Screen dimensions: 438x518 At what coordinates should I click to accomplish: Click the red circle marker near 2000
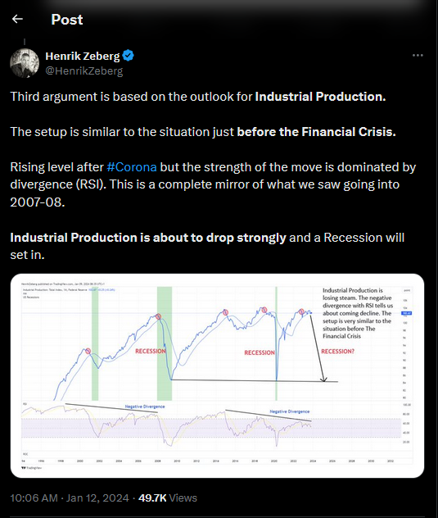pyautogui.click(x=88, y=351)
